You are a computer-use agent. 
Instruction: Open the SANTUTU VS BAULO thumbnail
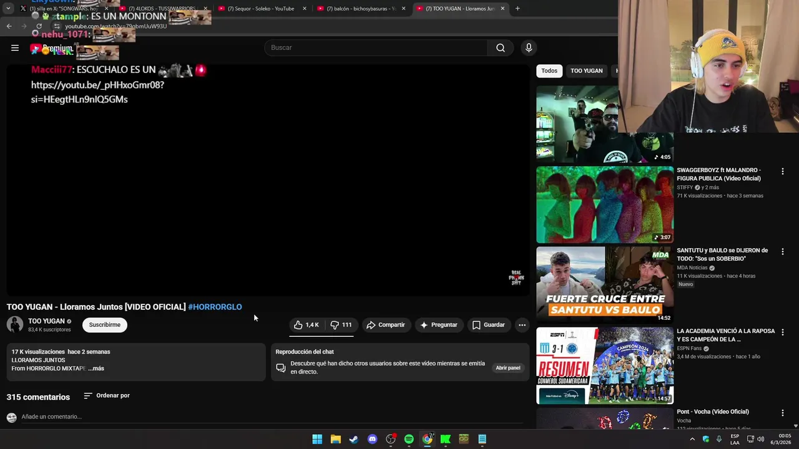605,285
